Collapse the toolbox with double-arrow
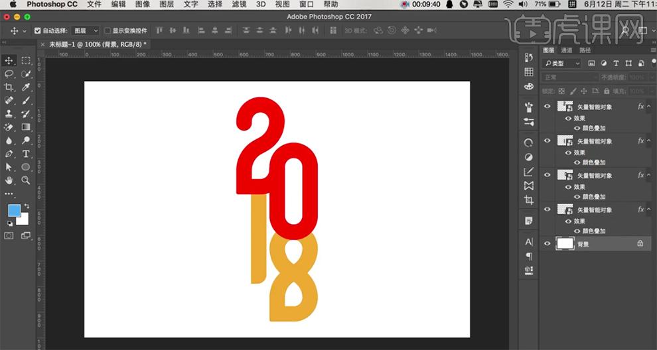This screenshot has width=657, height=350. coord(4,42)
